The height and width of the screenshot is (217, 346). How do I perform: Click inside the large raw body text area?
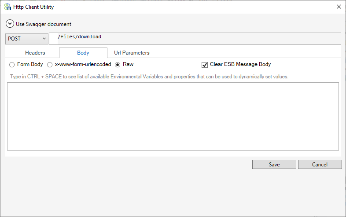(x=173, y=116)
